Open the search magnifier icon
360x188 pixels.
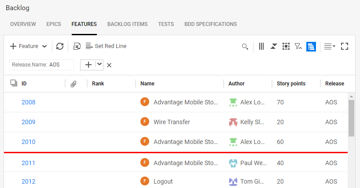tap(245, 46)
